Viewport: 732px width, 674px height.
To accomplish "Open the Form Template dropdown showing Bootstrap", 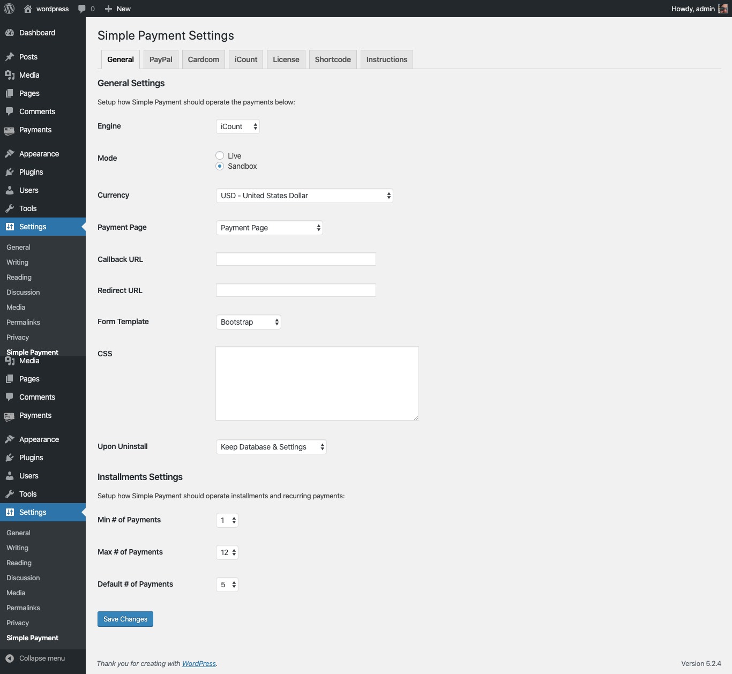I will (249, 322).
